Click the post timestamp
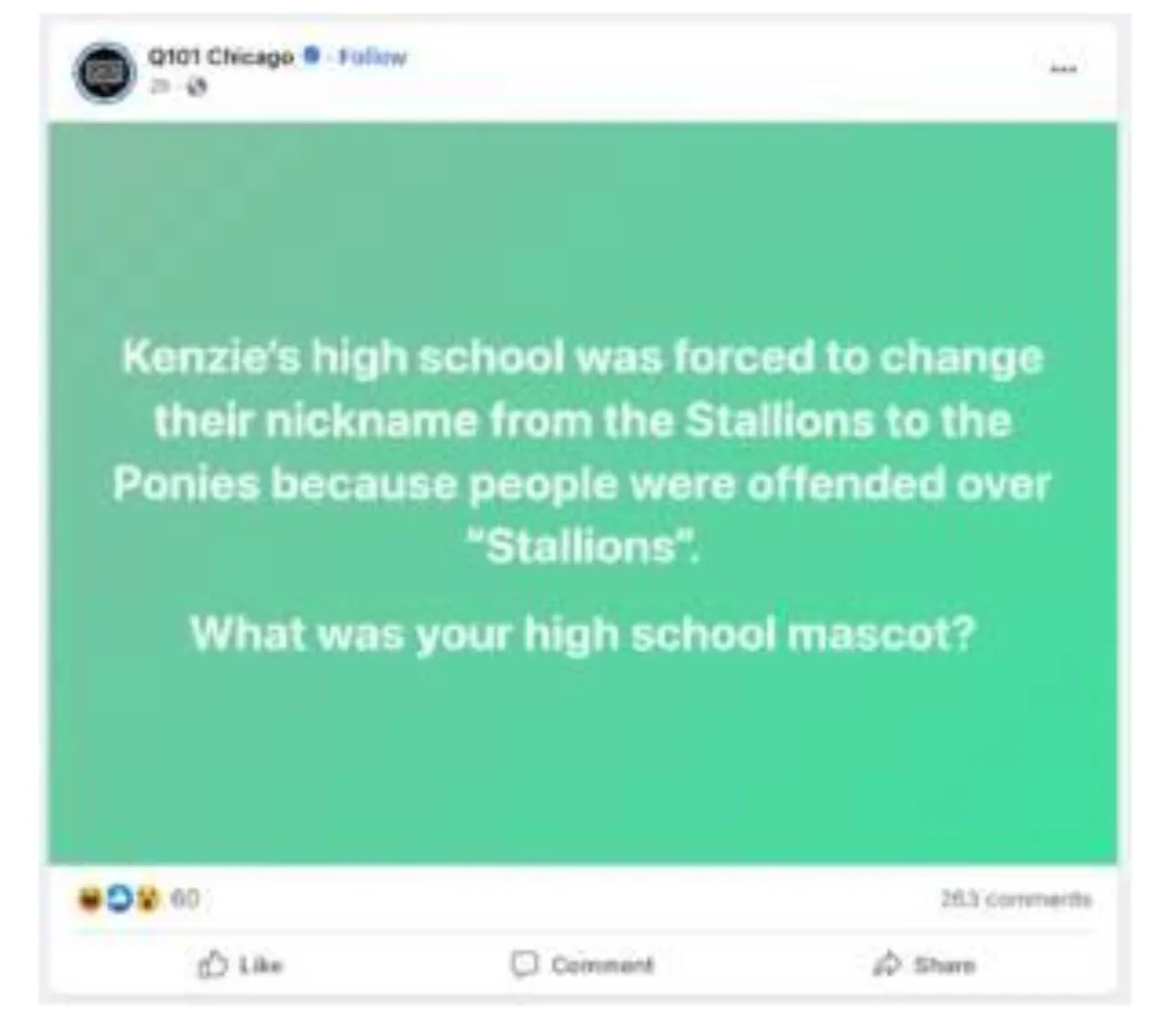This screenshot has height=1011, width=1152. point(158,86)
